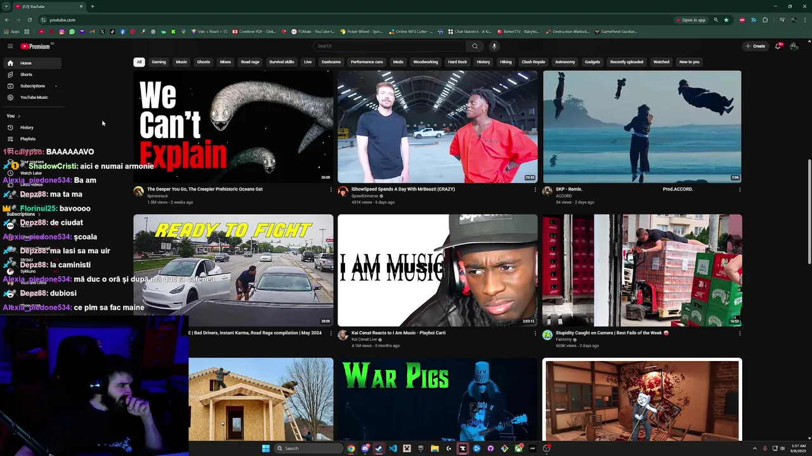This screenshot has width=812, height=456.
Task: Open the Chat Statistics bookmark
Action: click(470, 32)
